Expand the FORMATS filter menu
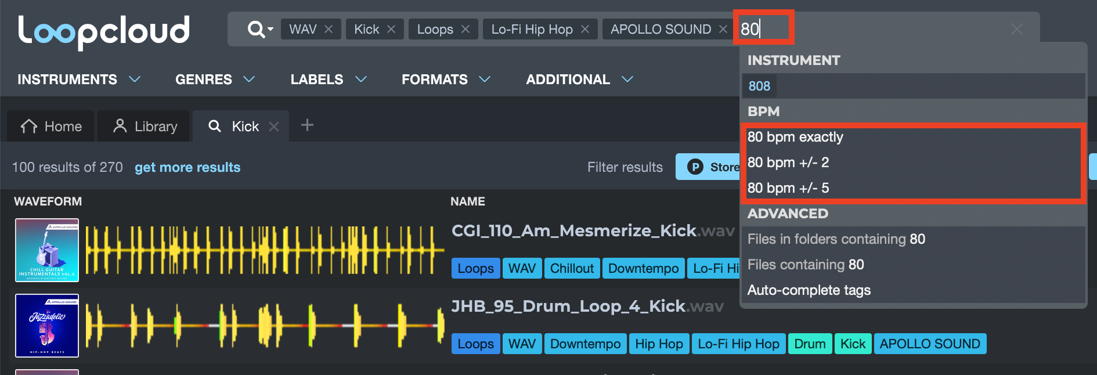This screenshot has height=375, width=1097. click(x=446, y=80)
